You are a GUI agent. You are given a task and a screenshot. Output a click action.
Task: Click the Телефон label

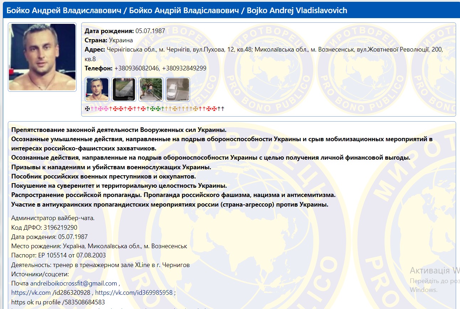tap(99, 68)
